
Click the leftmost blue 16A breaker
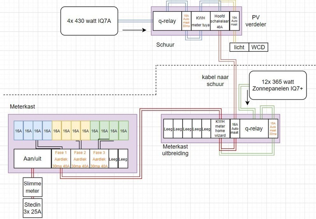tap(19, 131)
